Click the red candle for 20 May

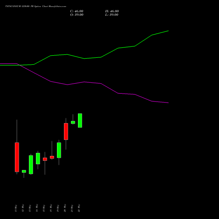point(66,131)
